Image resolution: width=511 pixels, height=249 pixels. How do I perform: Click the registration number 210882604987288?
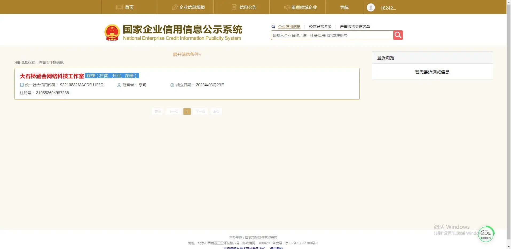coord(52,93)
